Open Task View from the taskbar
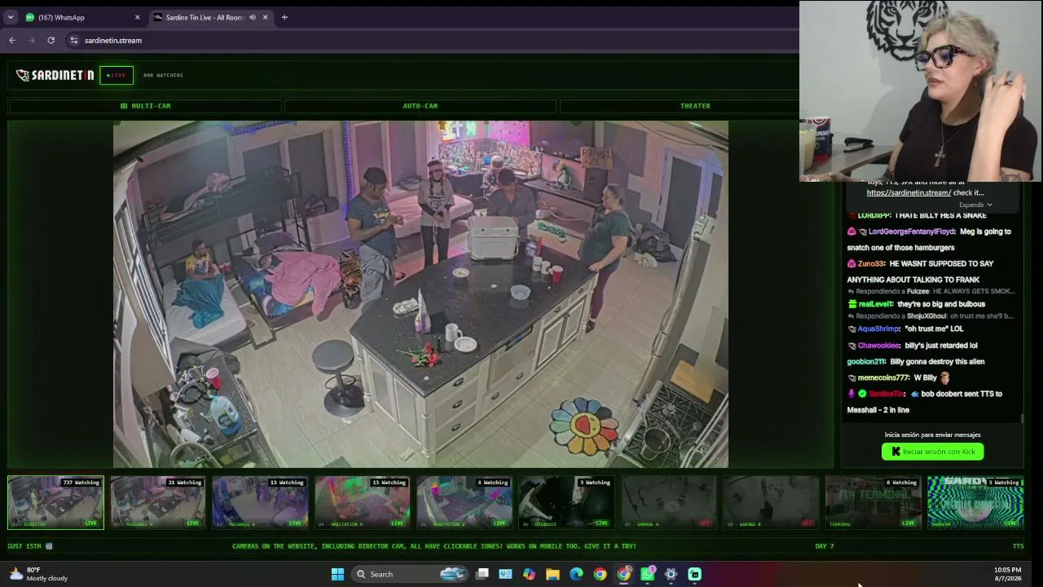 482,574
